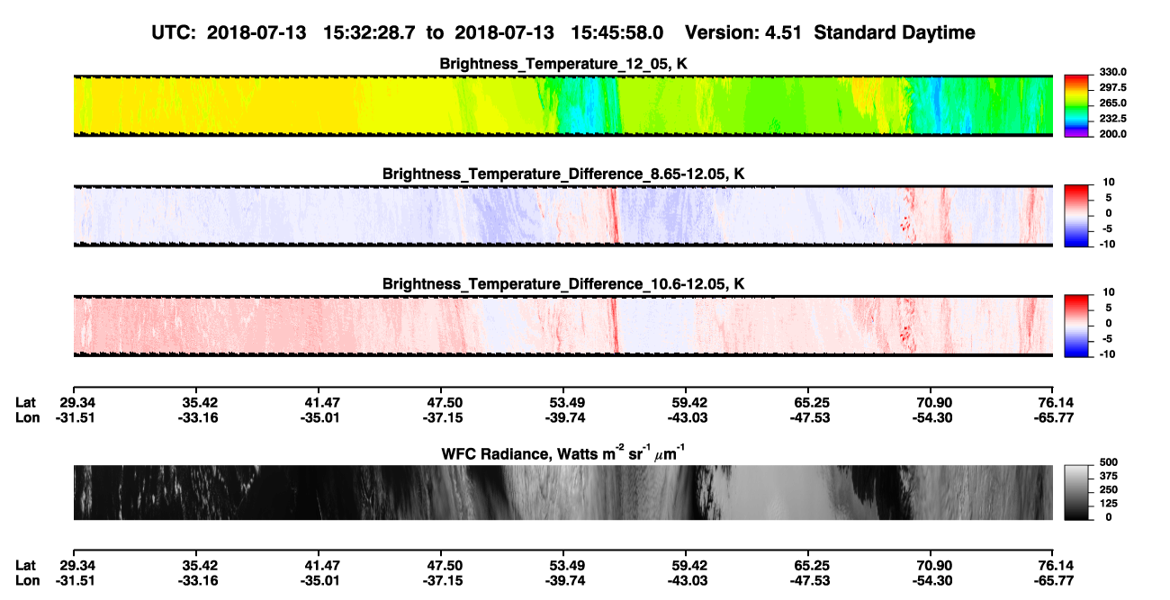Click the red-blue color bar for 10.6-12.05
Screen dimensions: 1170x600
click(x=1078, y=324)
